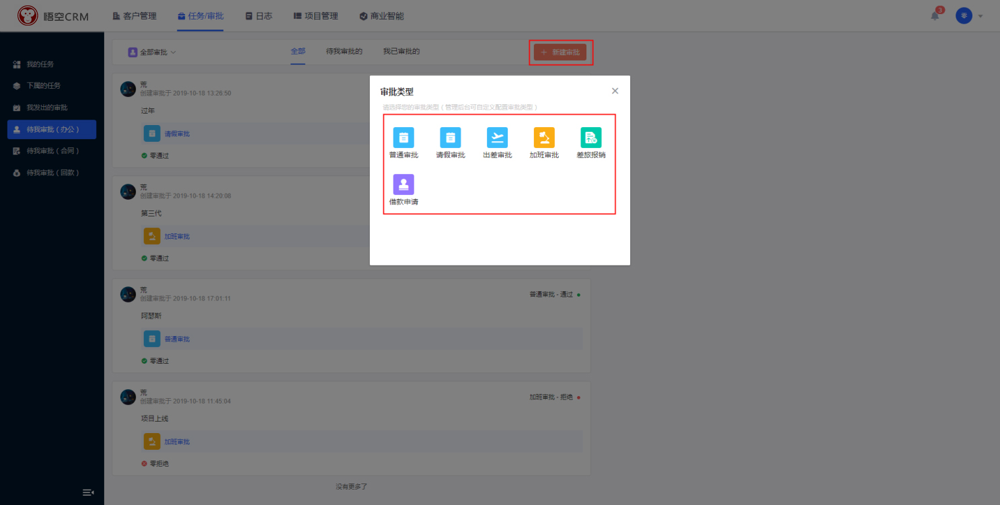Open 待我审批（合同） in the sidebar
The image size is (1000, 505).
coord(52,151)
